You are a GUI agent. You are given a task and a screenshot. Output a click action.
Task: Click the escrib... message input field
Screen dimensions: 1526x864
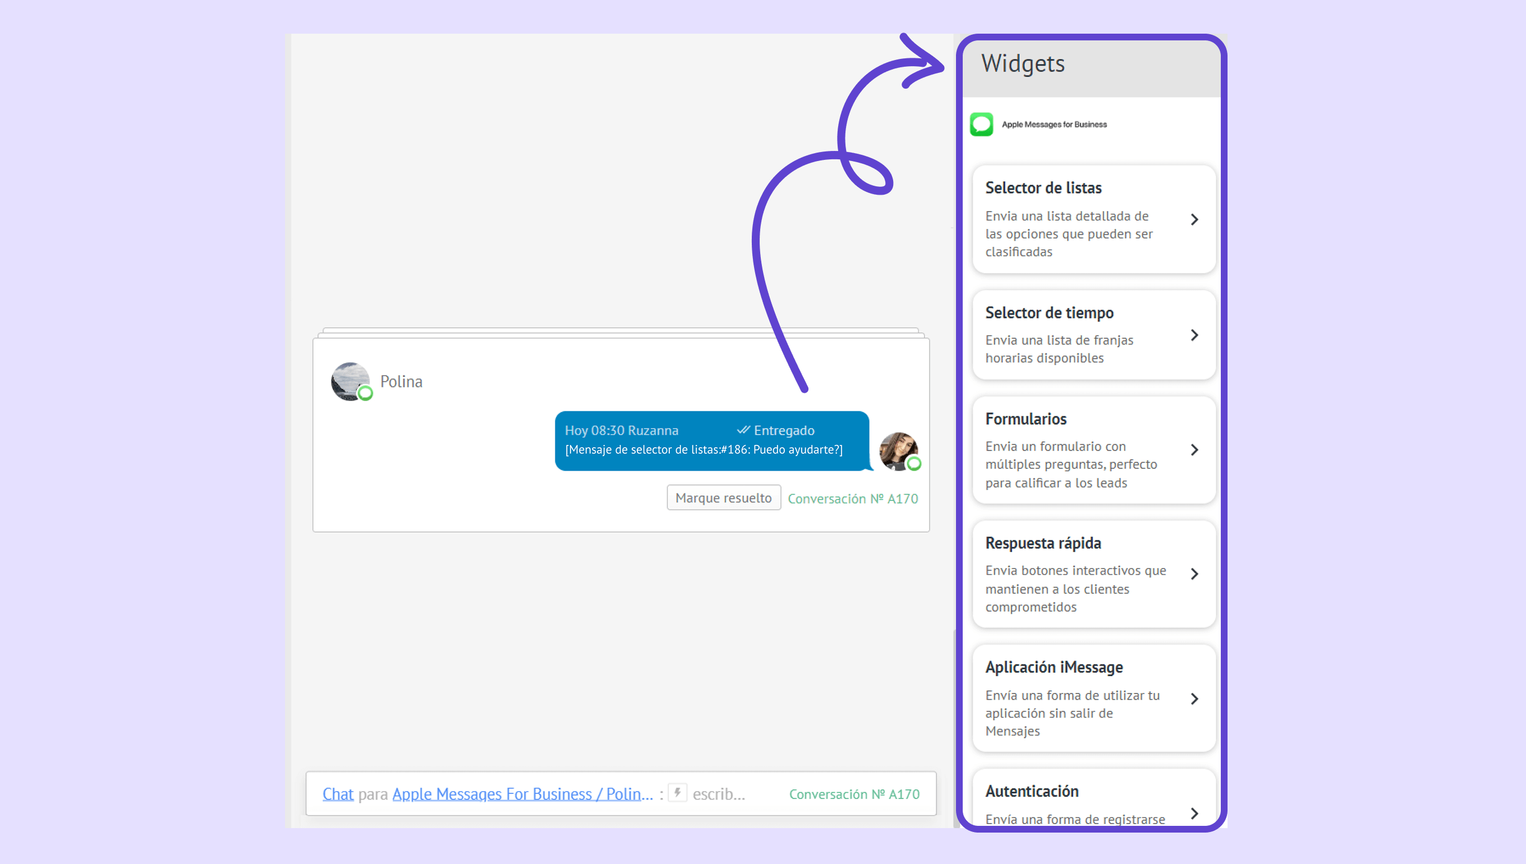(x=719, y=794)
